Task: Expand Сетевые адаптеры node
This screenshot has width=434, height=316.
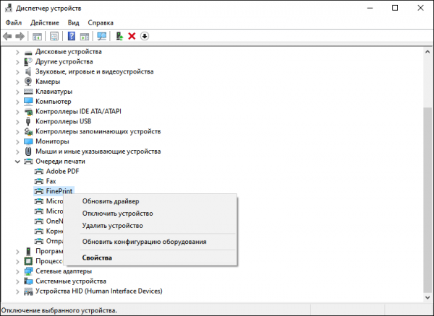Action: [x=17, y=271]
